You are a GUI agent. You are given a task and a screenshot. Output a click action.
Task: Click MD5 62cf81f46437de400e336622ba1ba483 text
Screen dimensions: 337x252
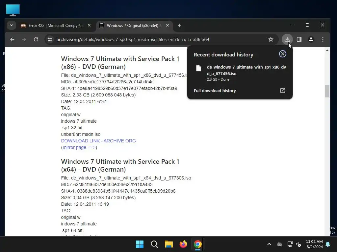point(107,184)
